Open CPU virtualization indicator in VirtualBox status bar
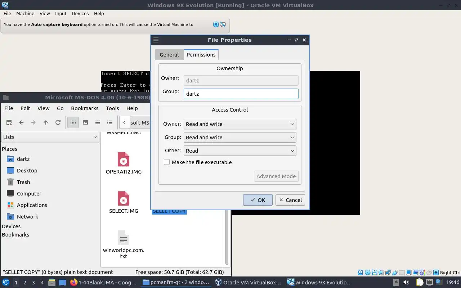This screenshot has height=288, width=461. [422, 273]
